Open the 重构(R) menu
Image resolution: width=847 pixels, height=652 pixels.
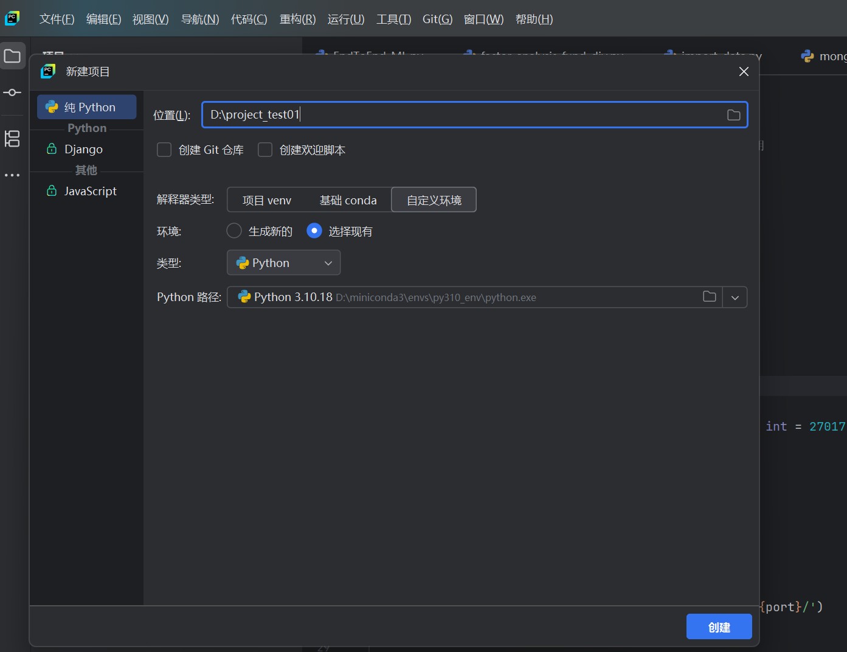(298, 19)
